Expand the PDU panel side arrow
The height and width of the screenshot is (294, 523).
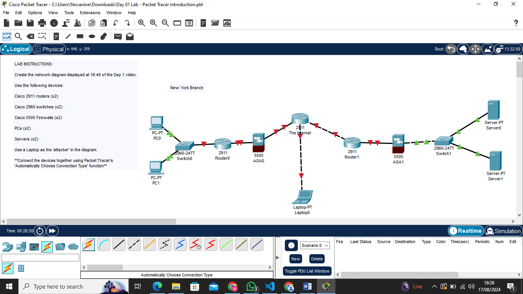pyautogui.click(x=278, y=258)
